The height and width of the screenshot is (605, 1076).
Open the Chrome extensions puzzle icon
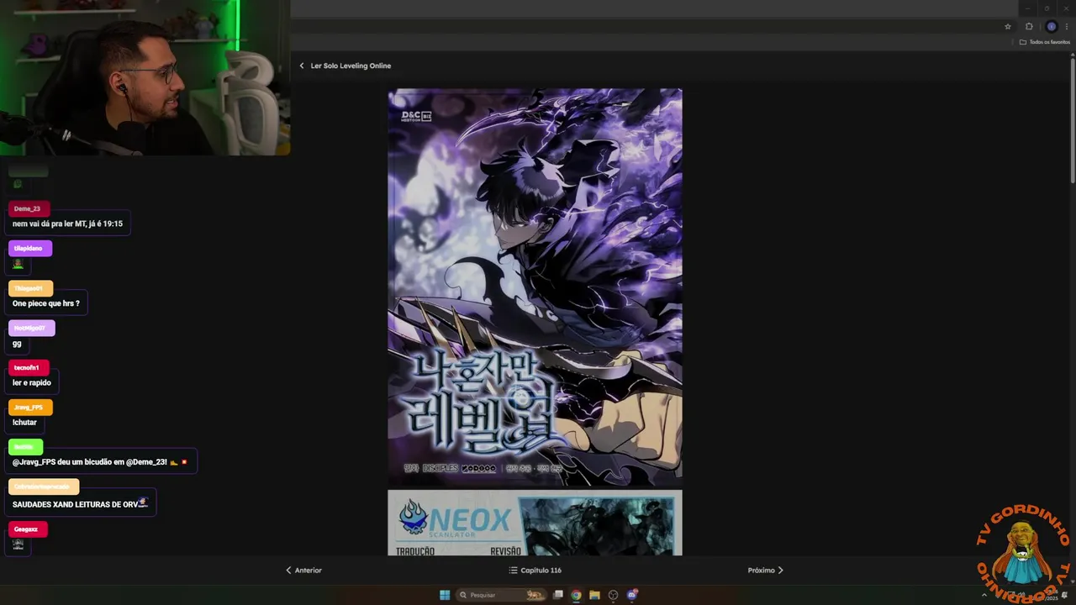[x=1029, y=26]
